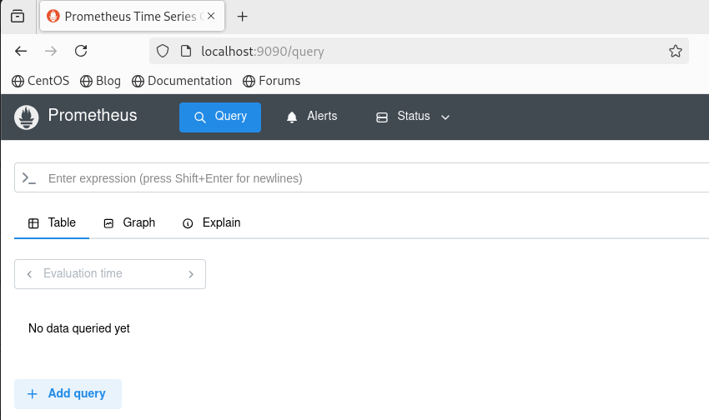Select the Prometheus Time Series browser tab
This screenshot has width=709, height=420.
click(132, 17)
